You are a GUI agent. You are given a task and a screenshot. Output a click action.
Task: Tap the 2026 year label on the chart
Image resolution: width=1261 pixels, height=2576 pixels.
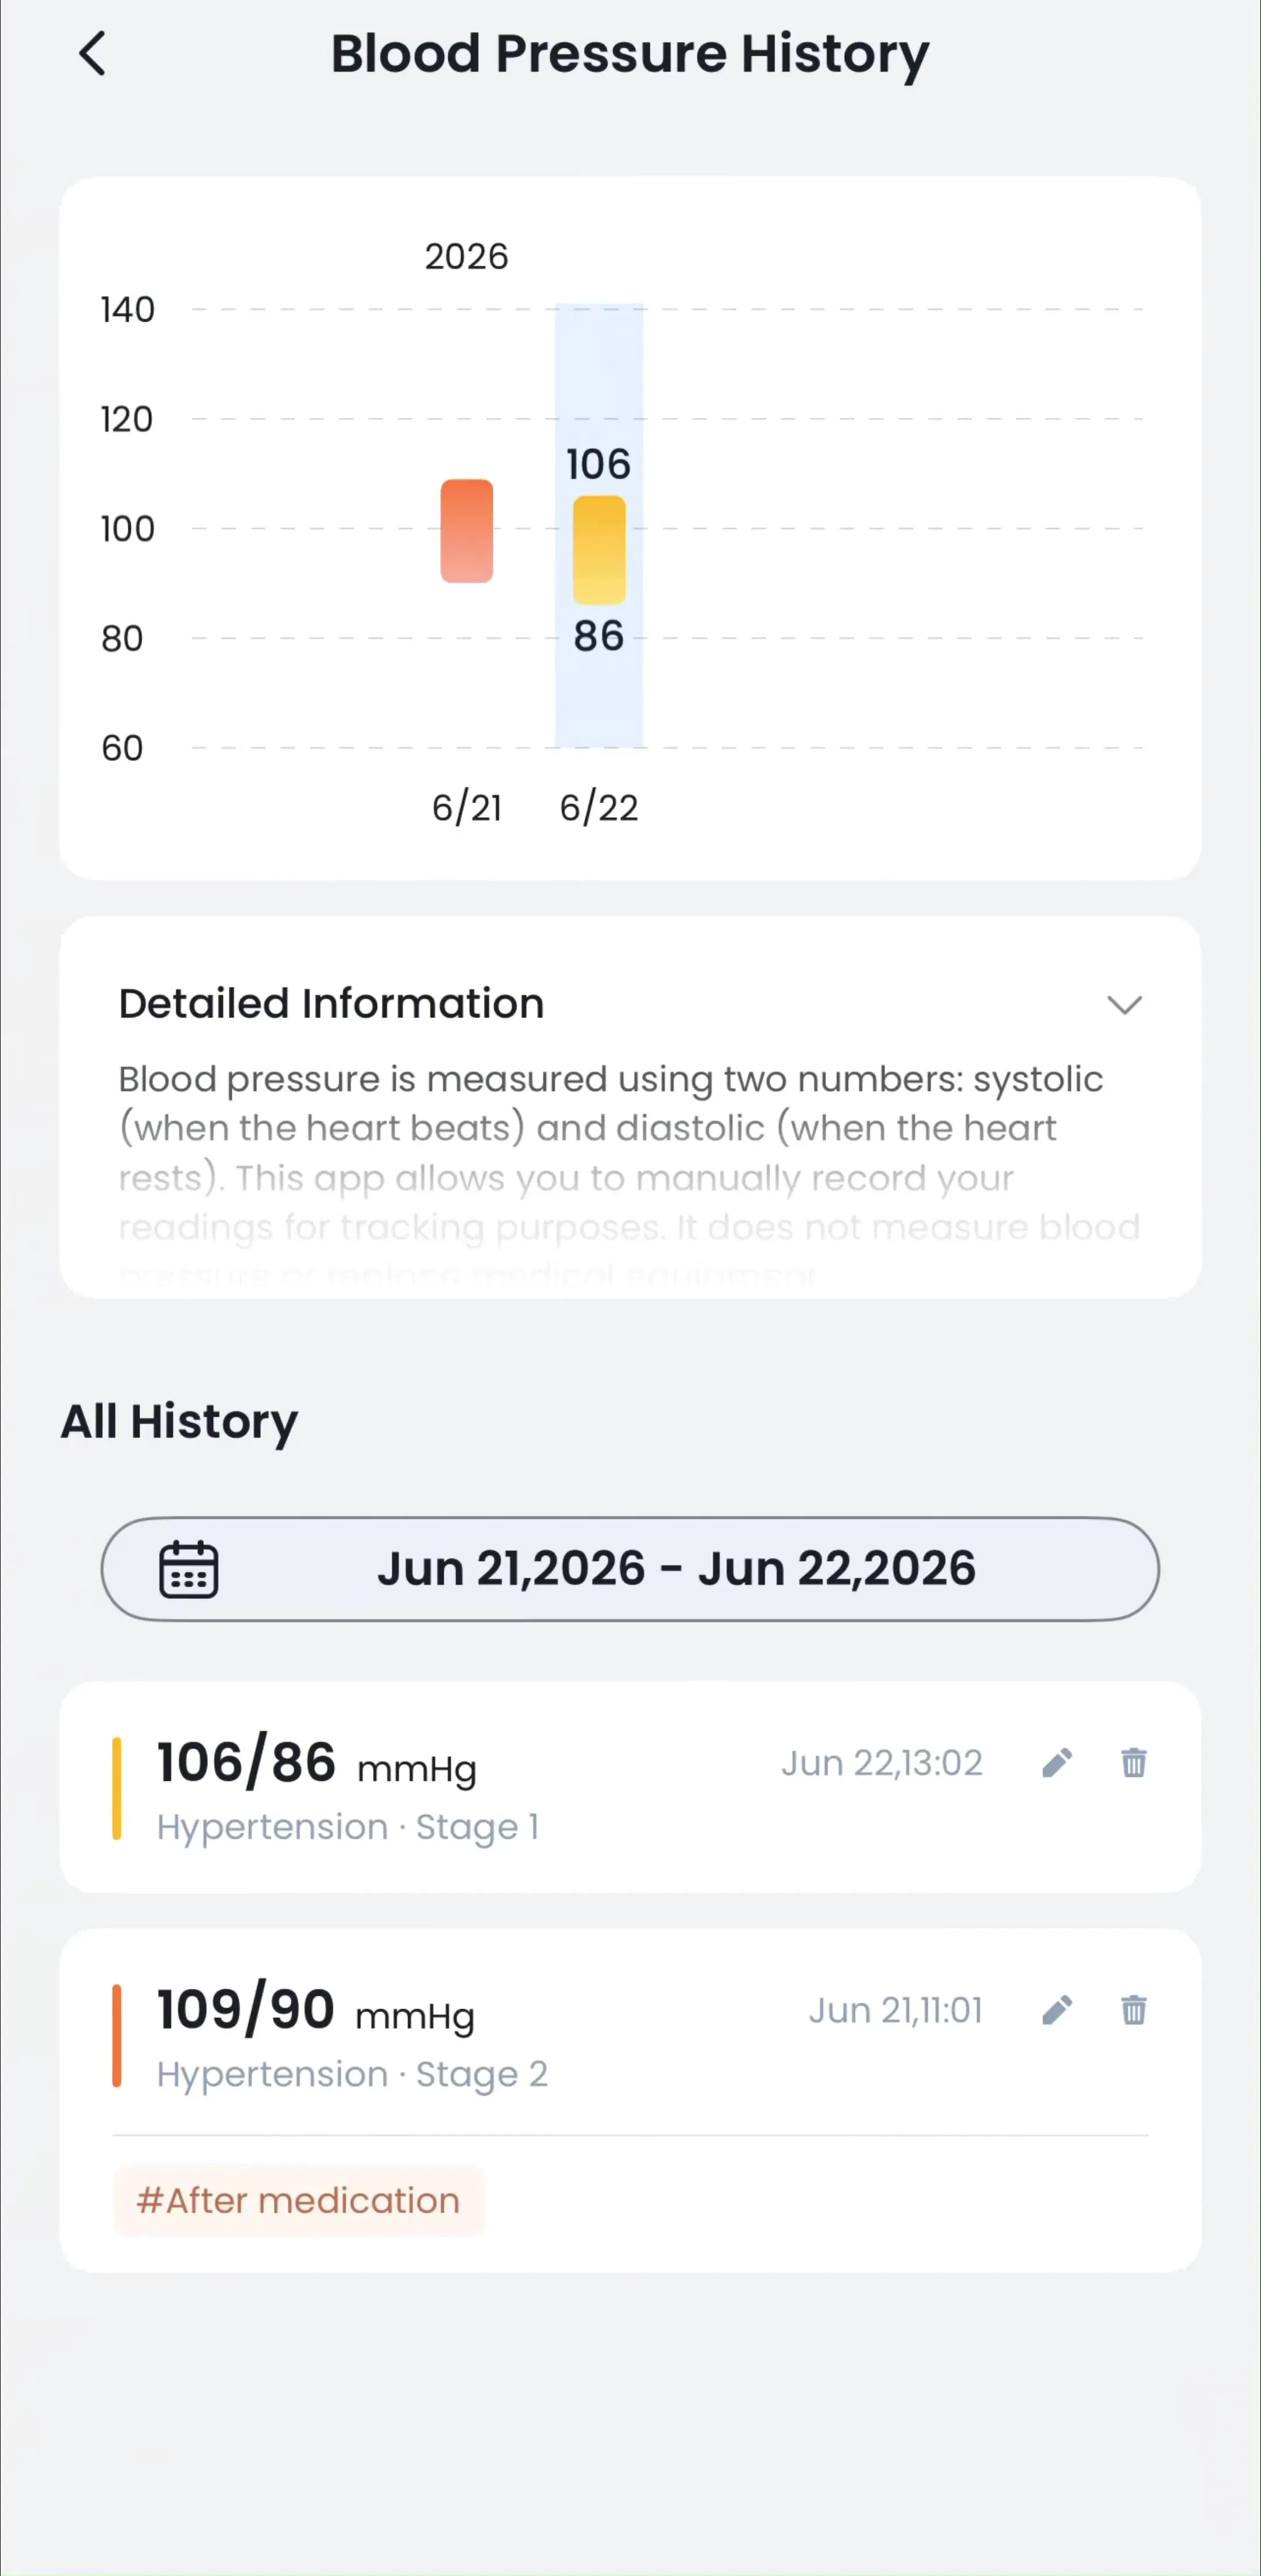coord(467,257)
